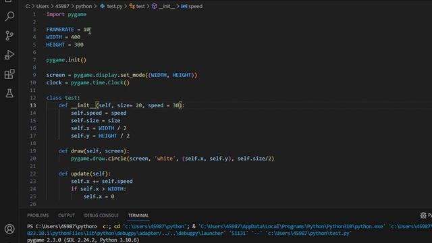Image resolution: width=432 pixels, height=243 pixels.
Task: Click 'HEIGHT = 300' on line 5
Action: click(65, 45)
